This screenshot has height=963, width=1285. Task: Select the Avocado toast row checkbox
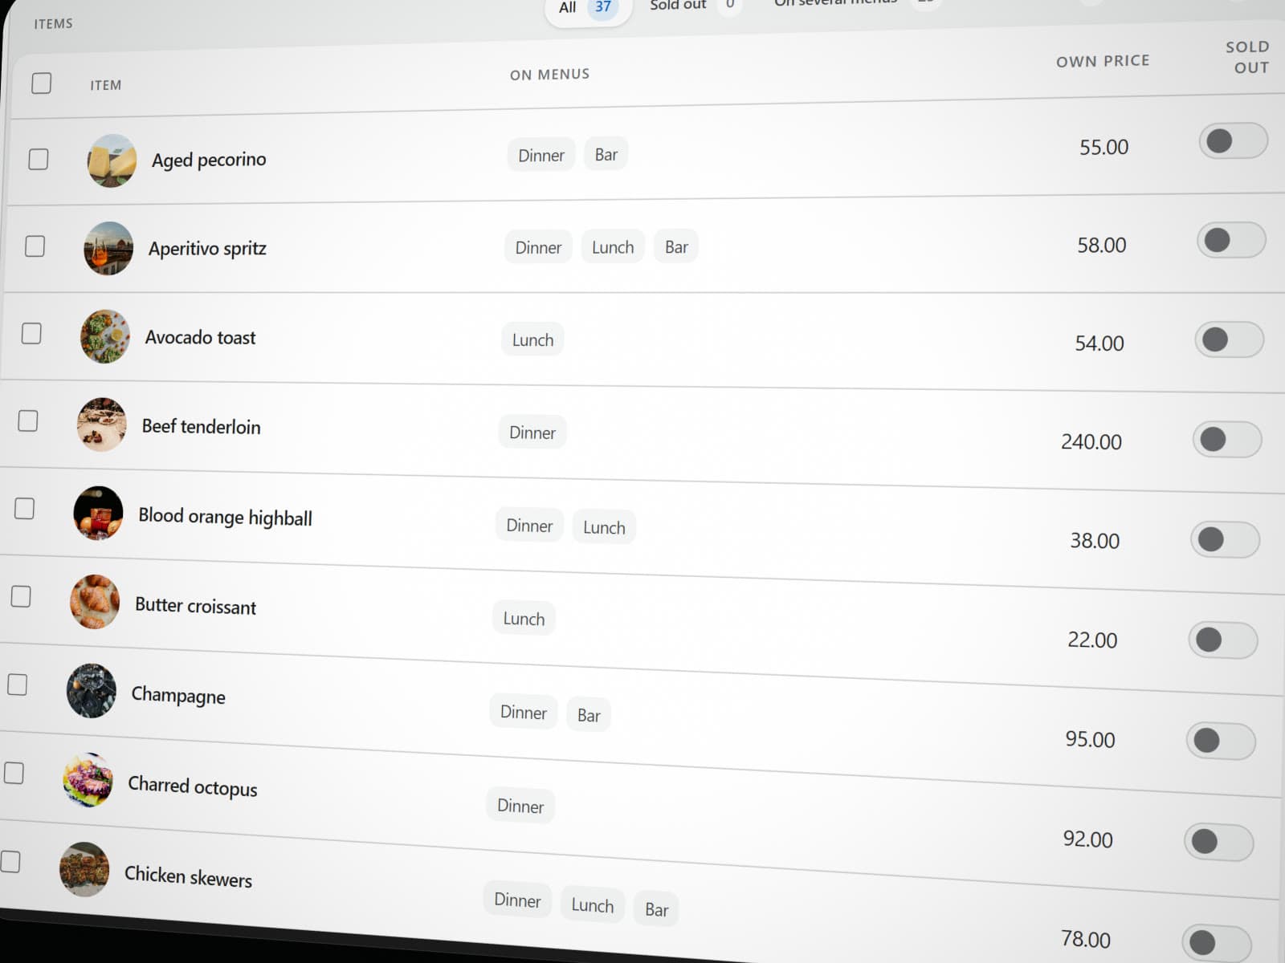point(31,333)
